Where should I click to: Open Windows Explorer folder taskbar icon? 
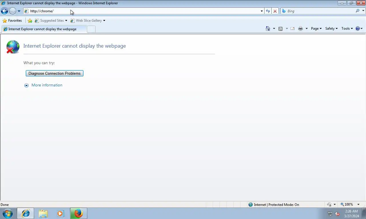click(43, 213)
